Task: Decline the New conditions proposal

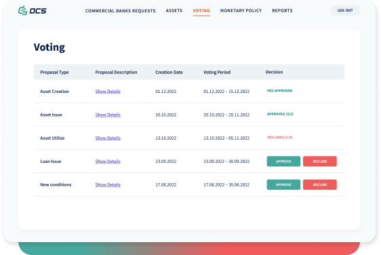Action: click(x=320, y=184)
